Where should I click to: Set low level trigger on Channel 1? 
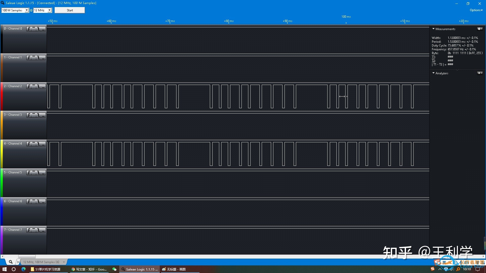[43, 58]
